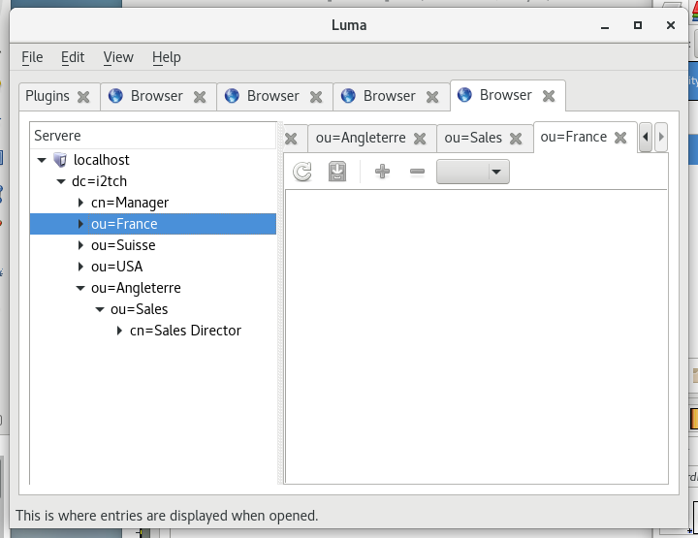Close the ou=Sales entry tab
The image size is (698, 538).
click(x=516, y=139)
